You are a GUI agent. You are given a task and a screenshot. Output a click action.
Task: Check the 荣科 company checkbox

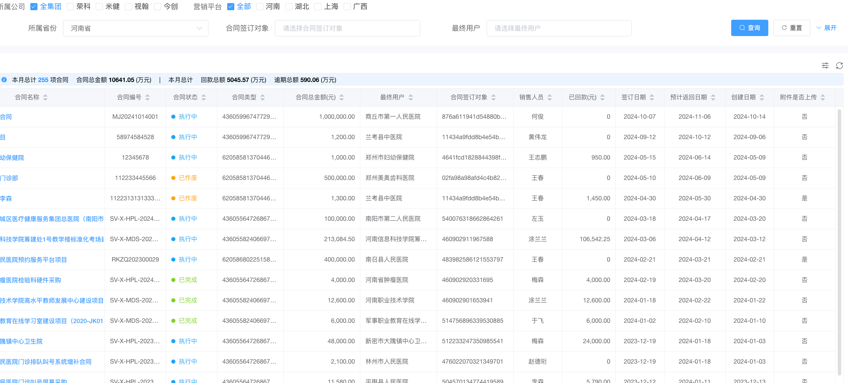tap(70, 7)
